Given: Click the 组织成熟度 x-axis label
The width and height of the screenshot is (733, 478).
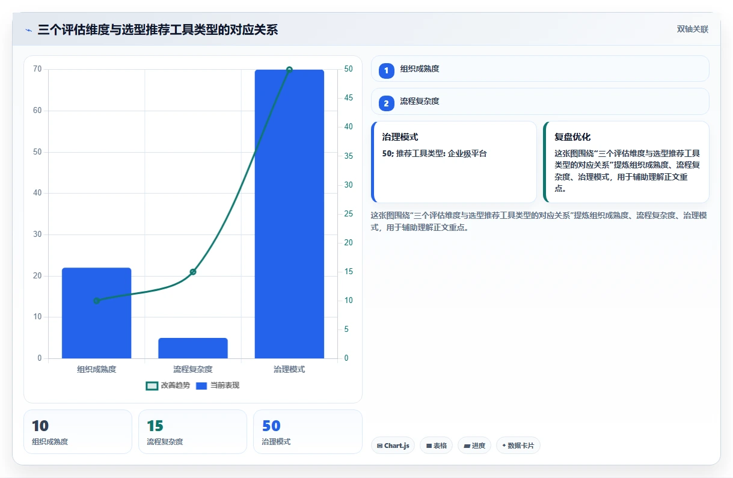Looking at the screenshot, I should (97, 369).
